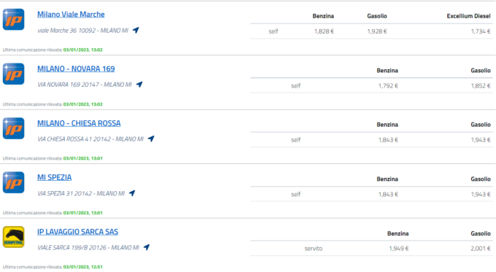Open directions arrow next to VIALE SARCA 199/B
Screen dimensions: 496x272
click(147, 247)
